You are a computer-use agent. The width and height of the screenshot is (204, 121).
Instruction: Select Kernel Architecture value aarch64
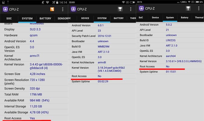(x=170, y=56)
